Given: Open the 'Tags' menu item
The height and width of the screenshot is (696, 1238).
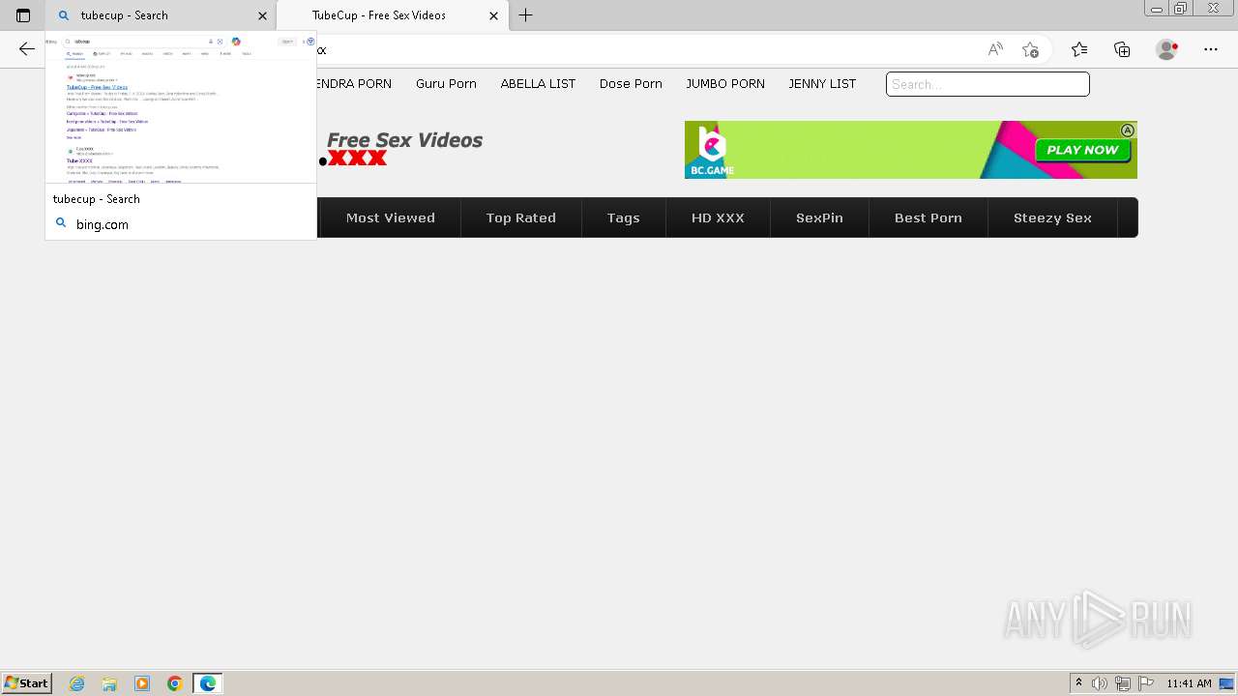Looking at the screenshot, I should 624,217.
